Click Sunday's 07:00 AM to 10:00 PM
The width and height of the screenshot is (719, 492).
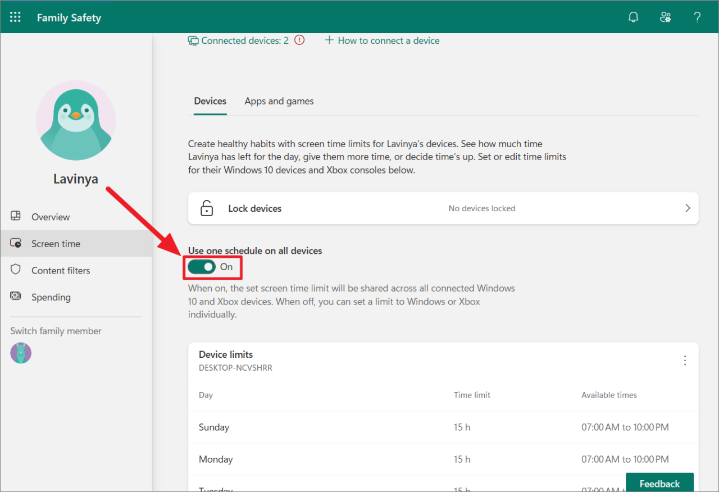(x=625, y=427)
